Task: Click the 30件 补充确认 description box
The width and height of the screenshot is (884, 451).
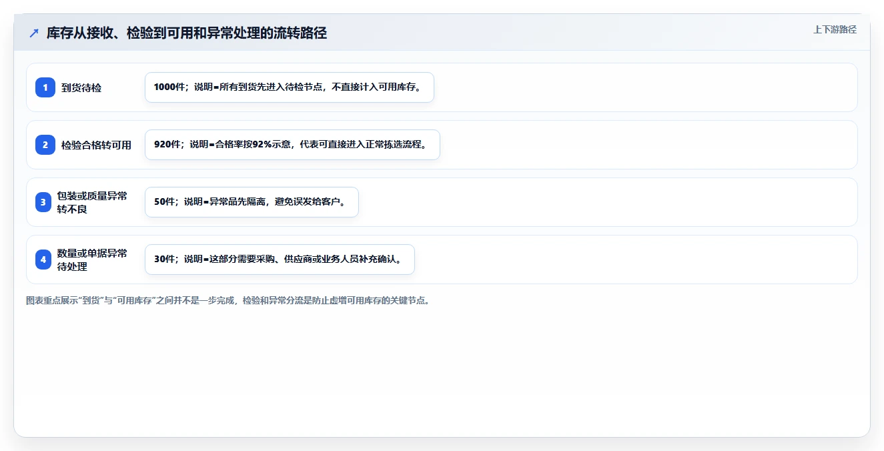Action: click(280, 260)
